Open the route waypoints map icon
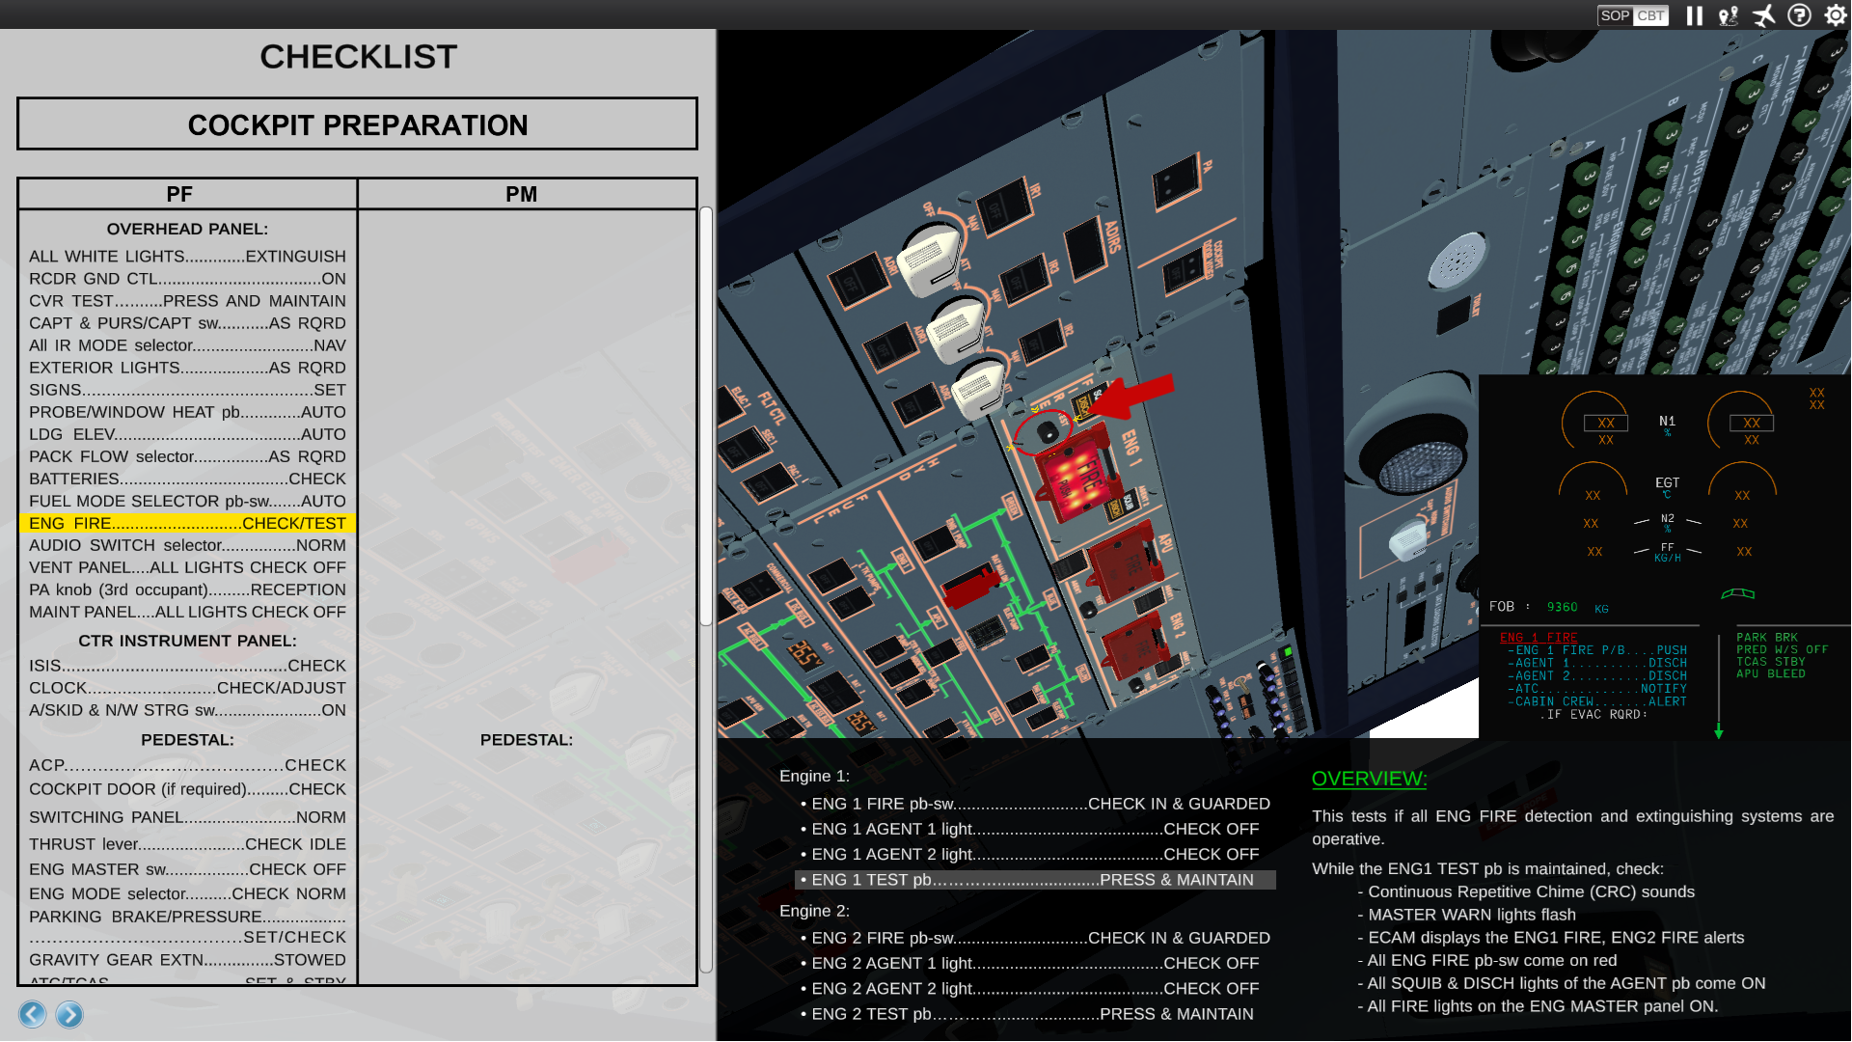 [1728, 15]
